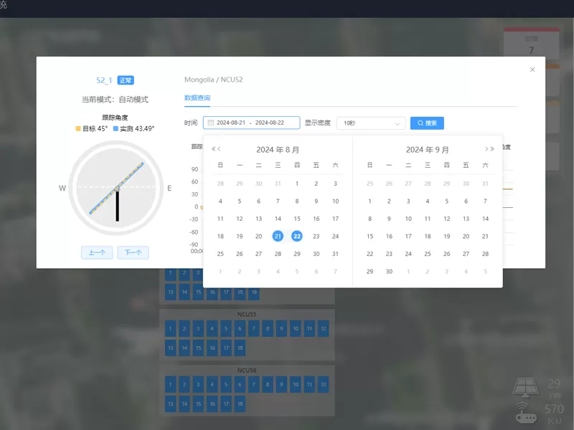Click the controller icon beside 570

click(526, 412)
